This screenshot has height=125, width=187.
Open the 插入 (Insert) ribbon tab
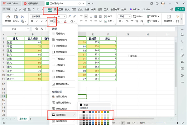[x=67, y=10]
